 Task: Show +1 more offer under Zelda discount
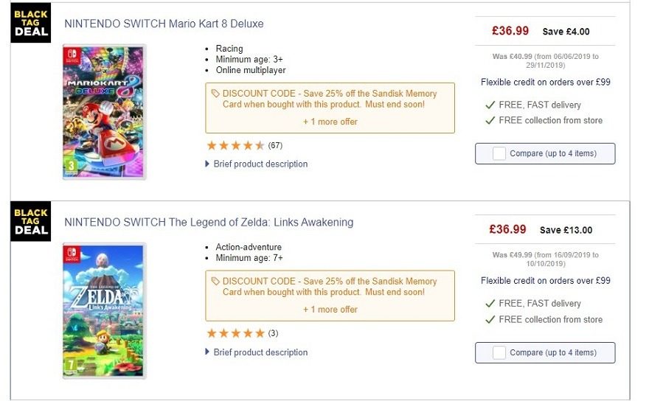click(x=330, y=310)
